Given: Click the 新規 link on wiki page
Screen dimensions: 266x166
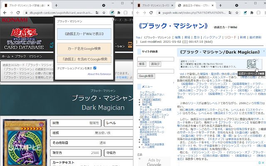Looking at the screenshot, I should click(243, 37).
